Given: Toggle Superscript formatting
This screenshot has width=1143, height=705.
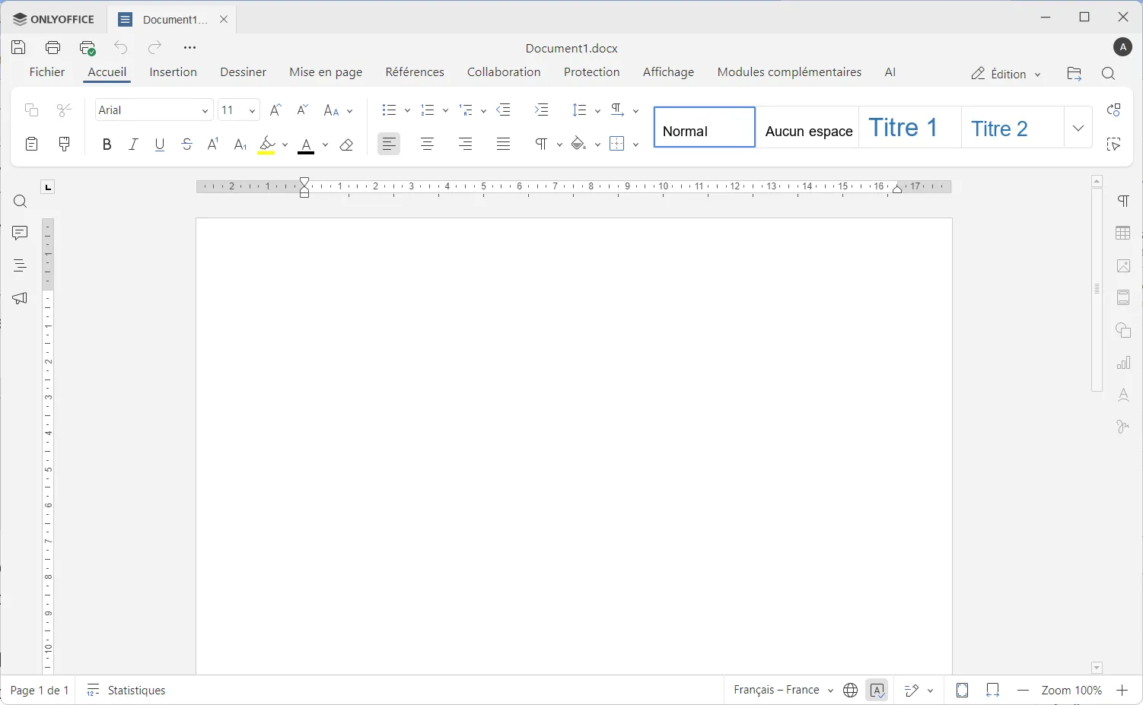Looking at the screenshot, I should click(213, 144).
